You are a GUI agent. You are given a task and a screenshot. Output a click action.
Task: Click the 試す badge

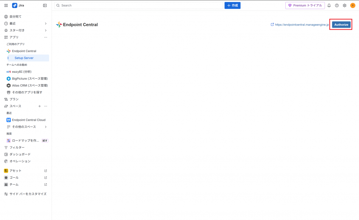45,141
